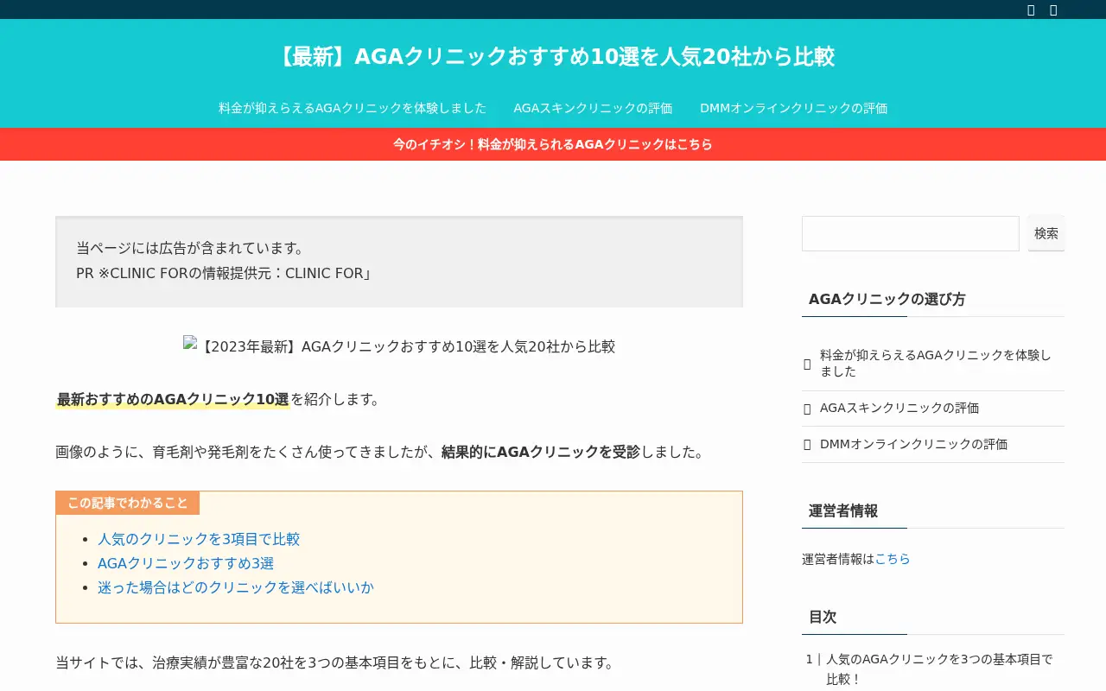Go to DMMオンラインクリニックの評価 in the top navigation
The image size is (1106, 691).
(x=793, y=108)
